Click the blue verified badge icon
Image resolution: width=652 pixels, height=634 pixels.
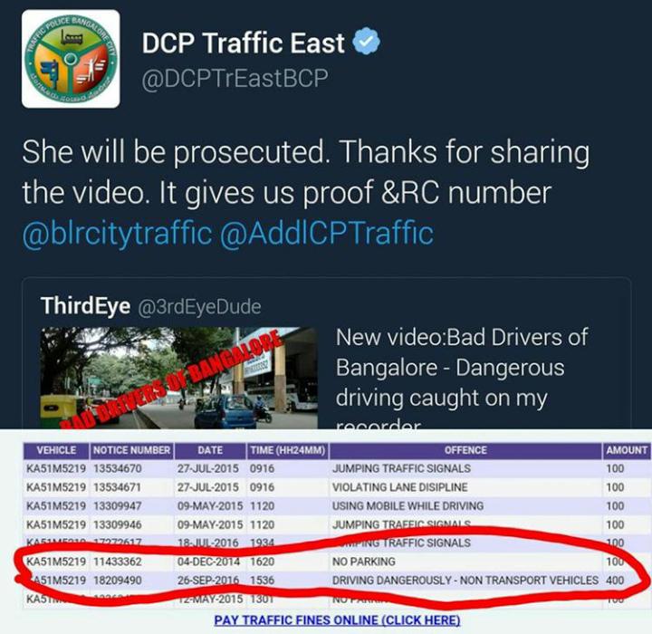(367, 41)
